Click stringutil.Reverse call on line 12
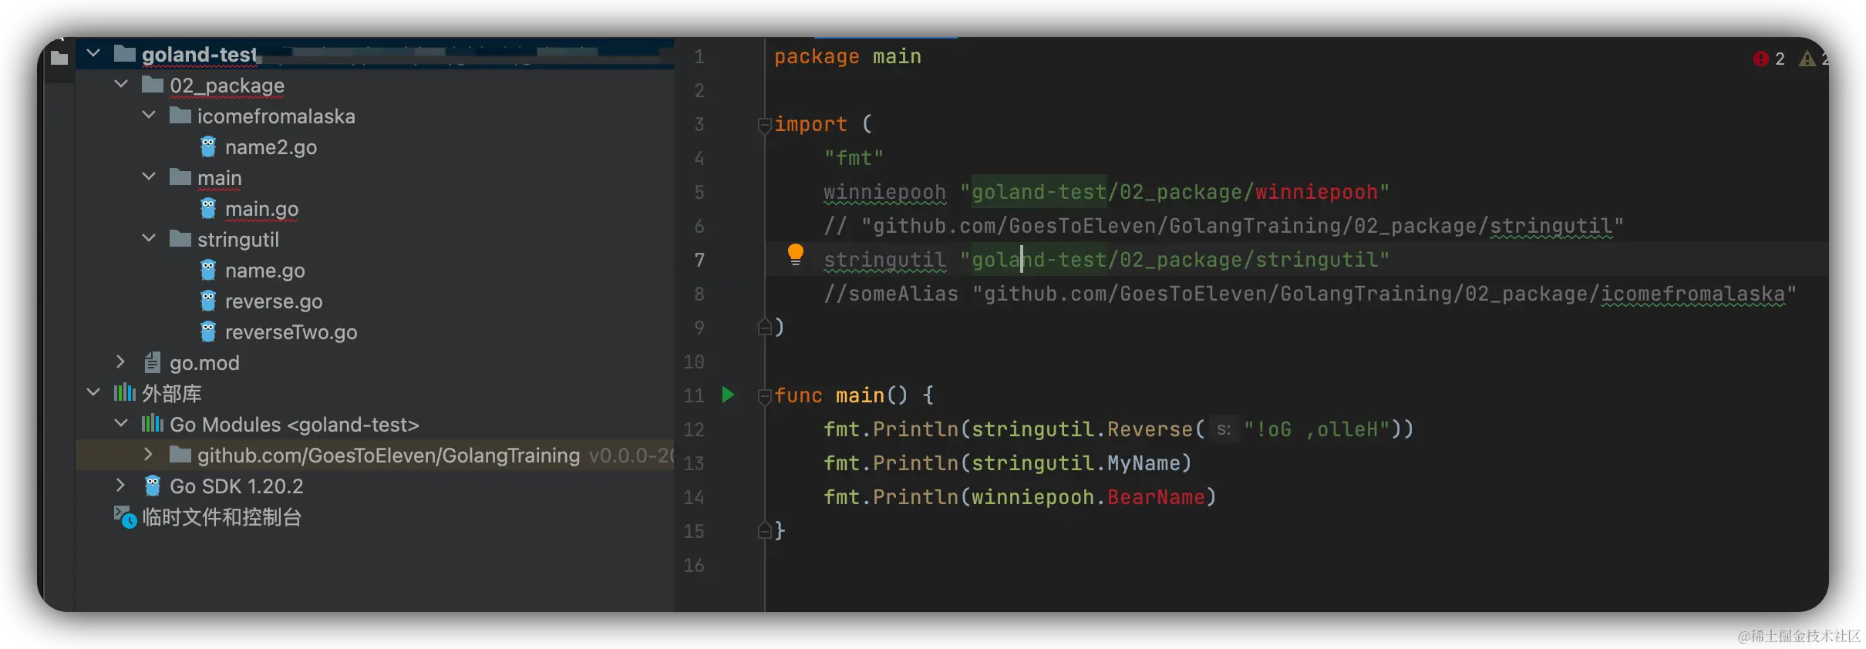This screenshot has width=1866, height=649. [x=1082, y=429]
